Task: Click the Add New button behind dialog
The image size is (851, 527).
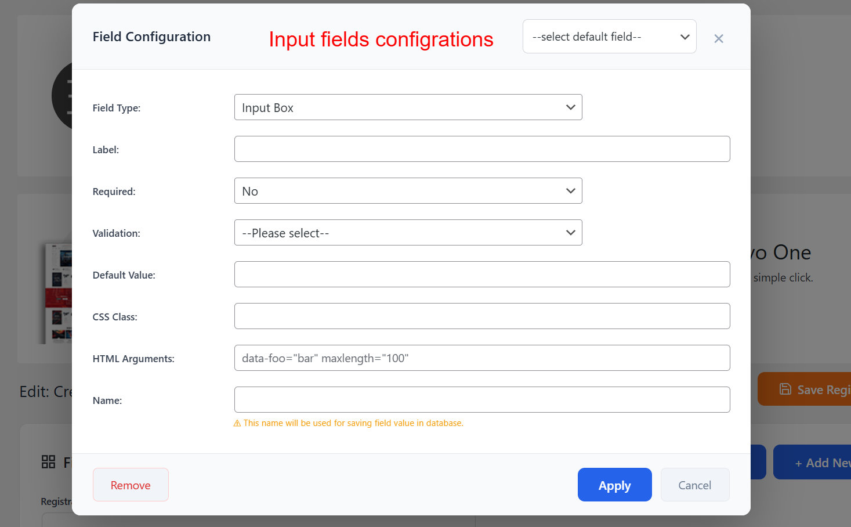Action: (x=812, y=463)
